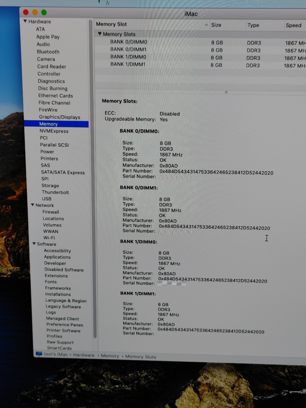Sort by Size column header
The height and width of the screenshot is (408, 306).
(216, 25)
